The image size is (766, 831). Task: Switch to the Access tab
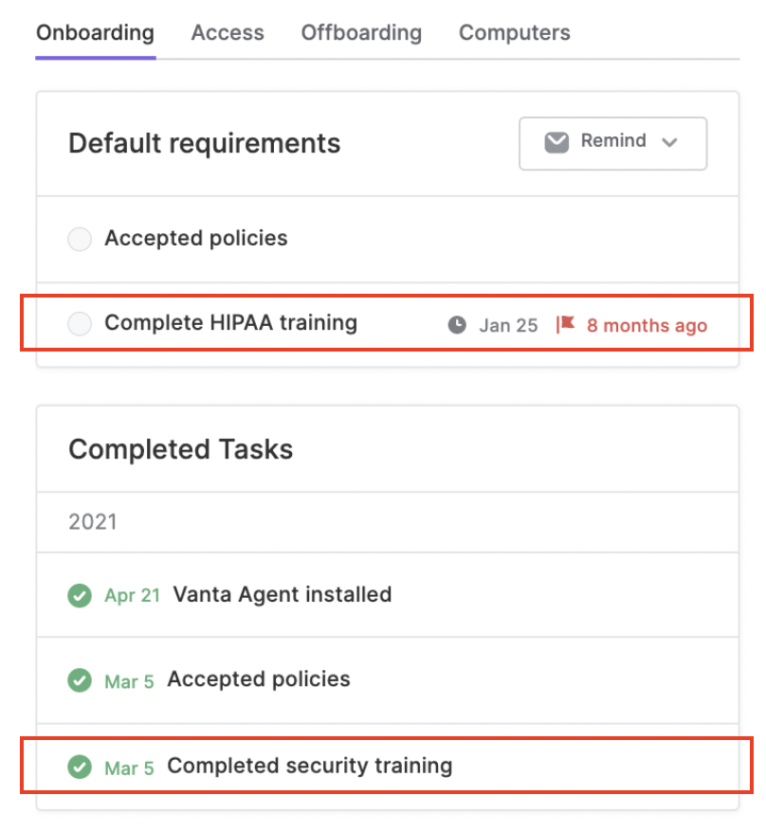click(228, 33)
